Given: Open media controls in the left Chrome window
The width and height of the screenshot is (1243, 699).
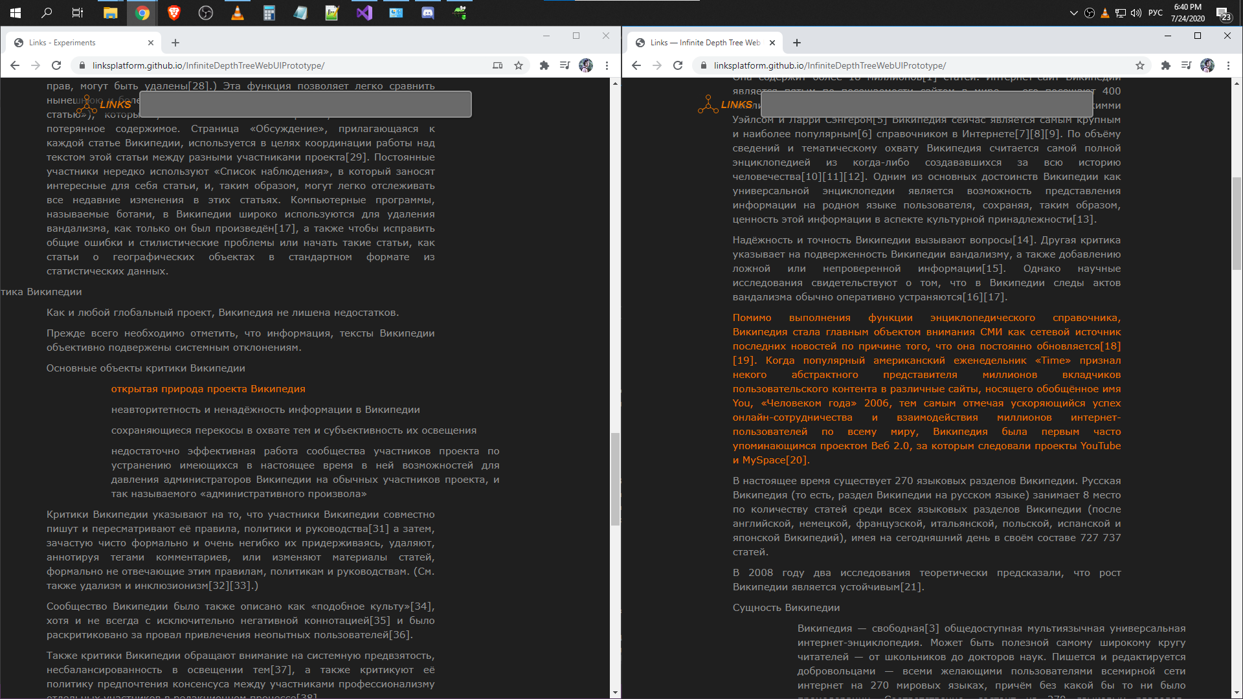Looking at the screenshot, I should [565, 65].
